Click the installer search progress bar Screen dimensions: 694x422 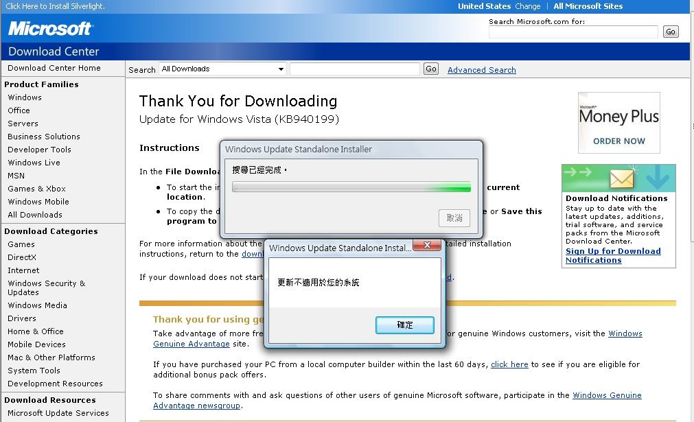coord(351,187)
